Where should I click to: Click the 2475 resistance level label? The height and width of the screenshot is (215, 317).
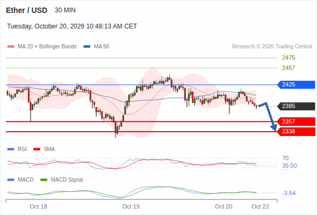(x=289, y=58)
